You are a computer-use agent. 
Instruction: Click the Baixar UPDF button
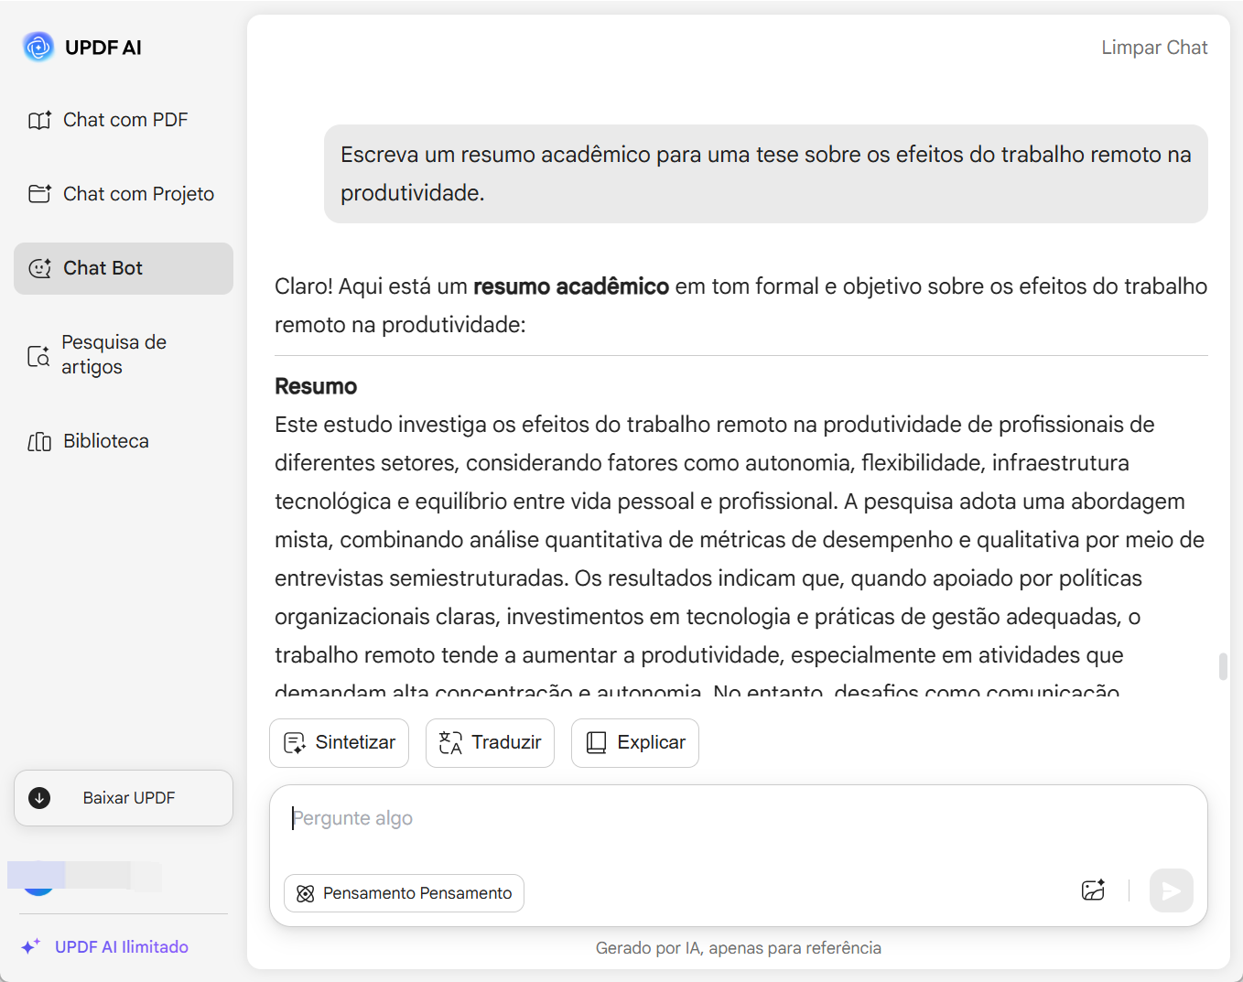pyautogui.click(x=124, y=798)
